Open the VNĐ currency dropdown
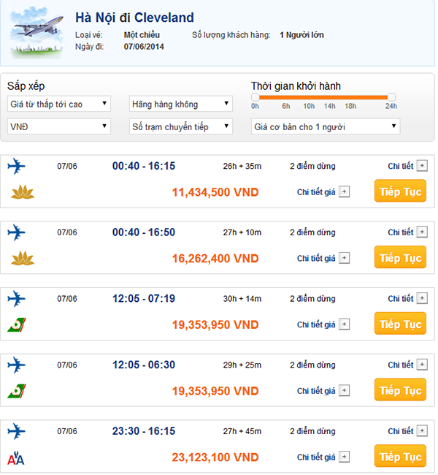 [59, 126]
